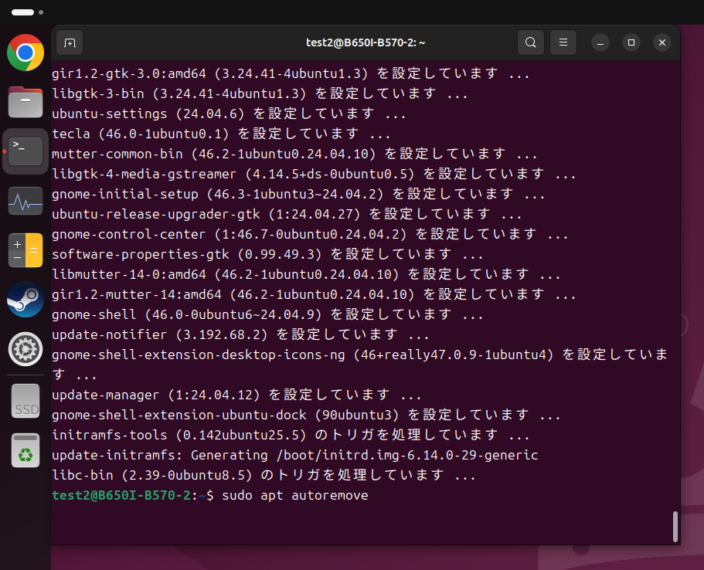Click the 'gnome-control-center' line
This screenshot has width=704, height=570.
click(x=310, y=234)
